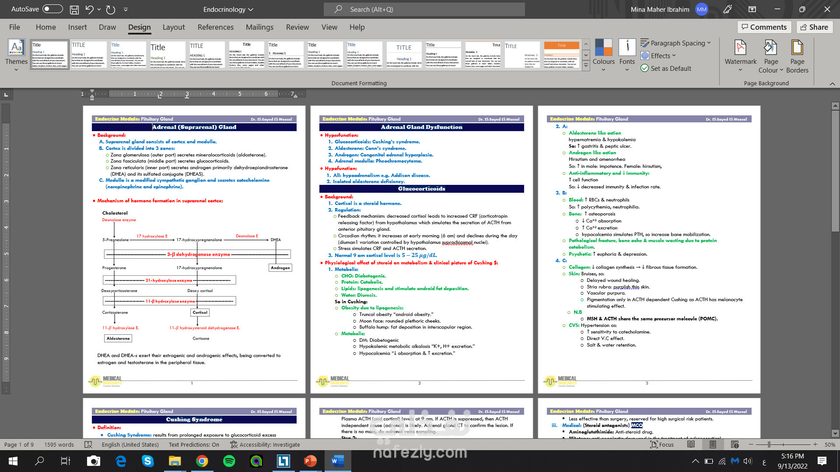The image size is (840, 472).
Task: Open the File tab
Action: click(x=14, y=27)
